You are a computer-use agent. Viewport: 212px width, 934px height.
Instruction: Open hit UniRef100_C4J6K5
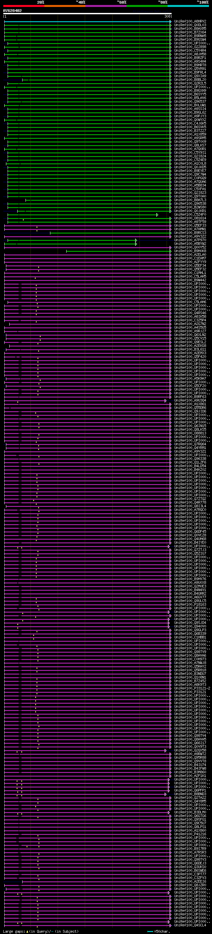point(190,123)
